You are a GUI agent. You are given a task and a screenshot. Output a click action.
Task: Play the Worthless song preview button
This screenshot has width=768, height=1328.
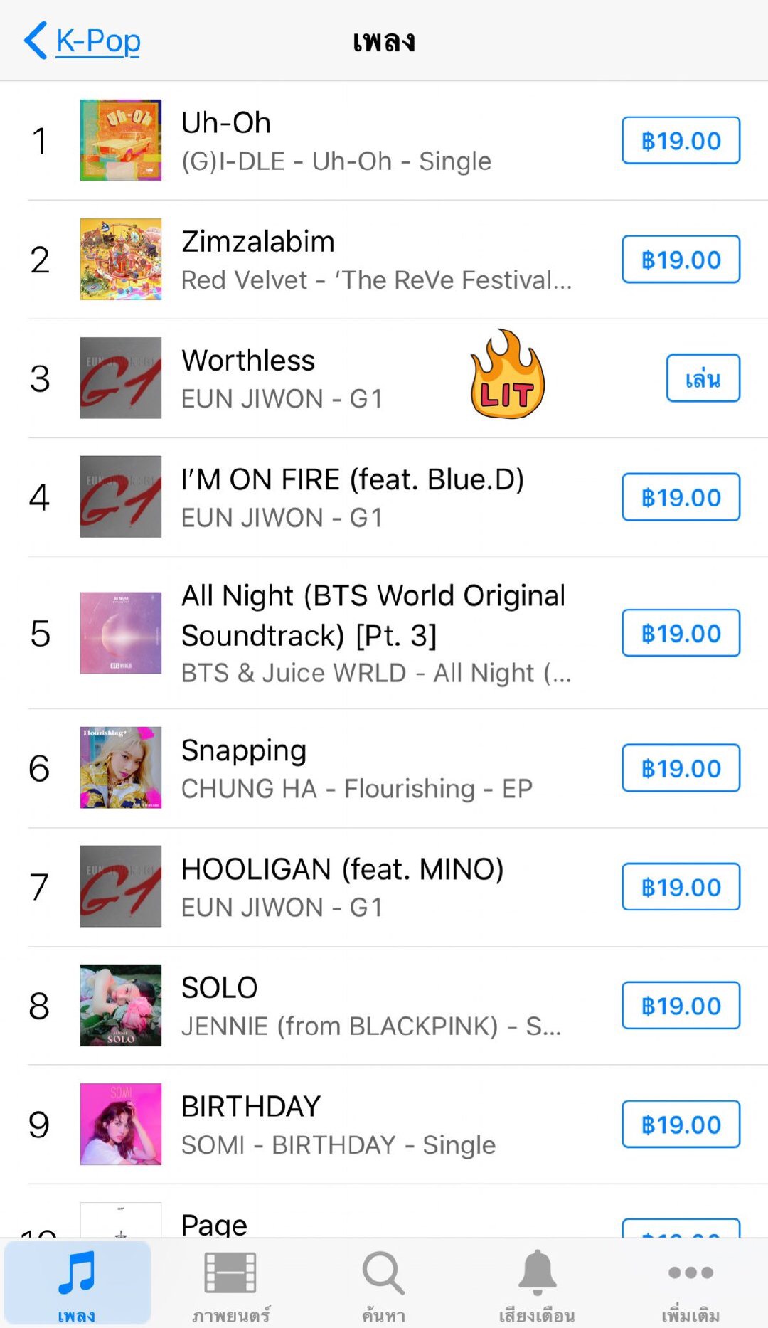703,378
